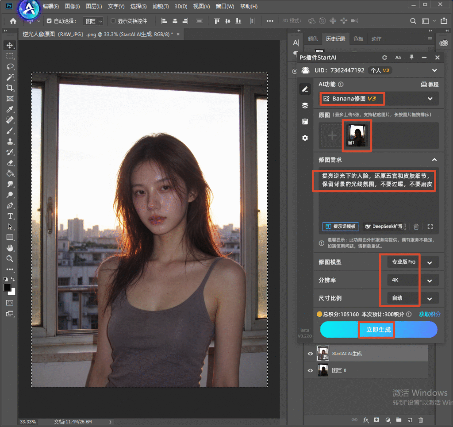Collapse the 修图需求 section
Screen dimensions: 453x427
coord(434,160)
